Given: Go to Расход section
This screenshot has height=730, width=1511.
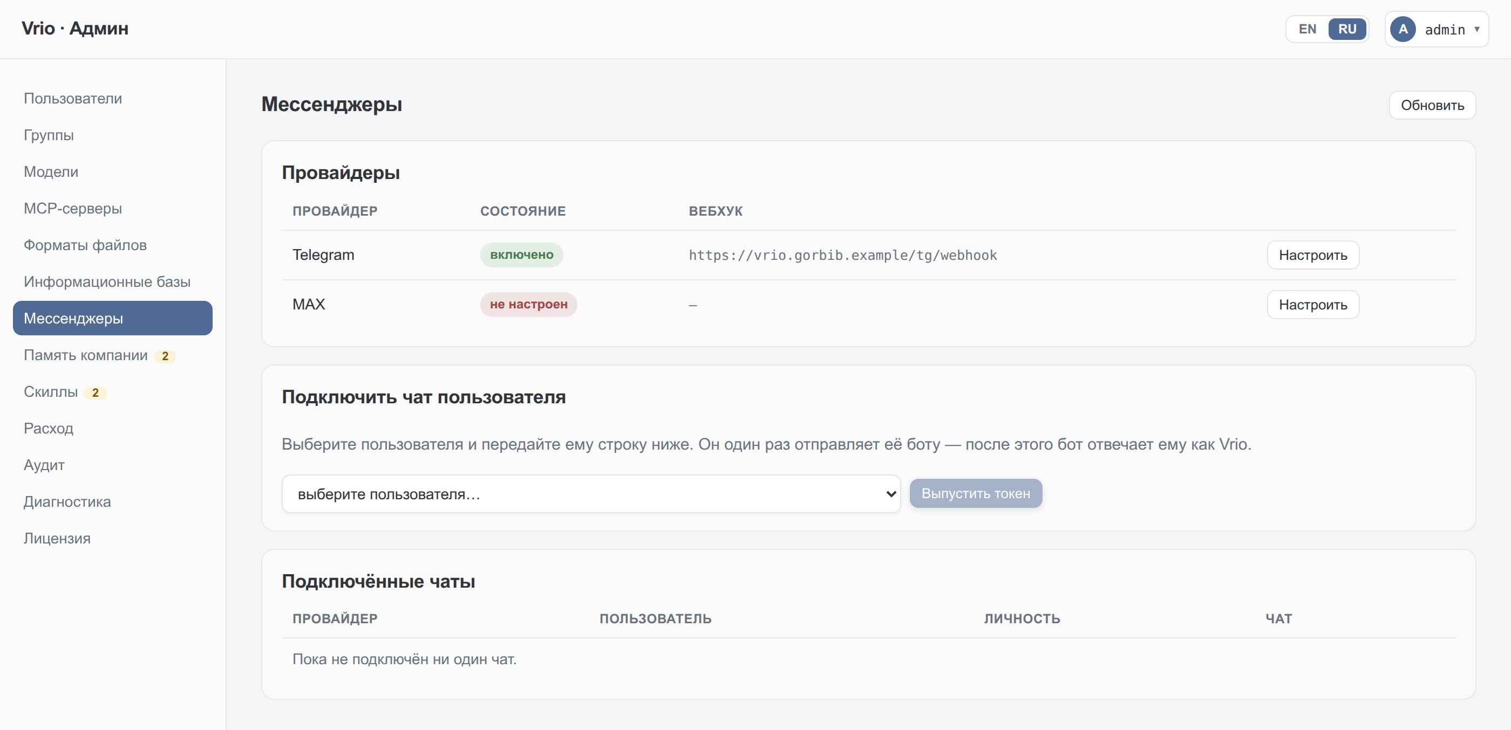Looking at the screenshot, I should 113,428.
